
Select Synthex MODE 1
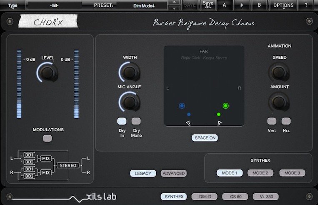230,173
